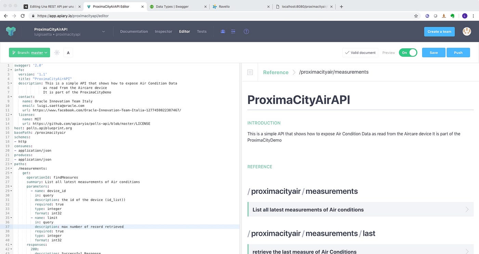This screenshot has height=254, width=479.
Task: Click the purple round extension icon
Action: [x=427, y=16]
